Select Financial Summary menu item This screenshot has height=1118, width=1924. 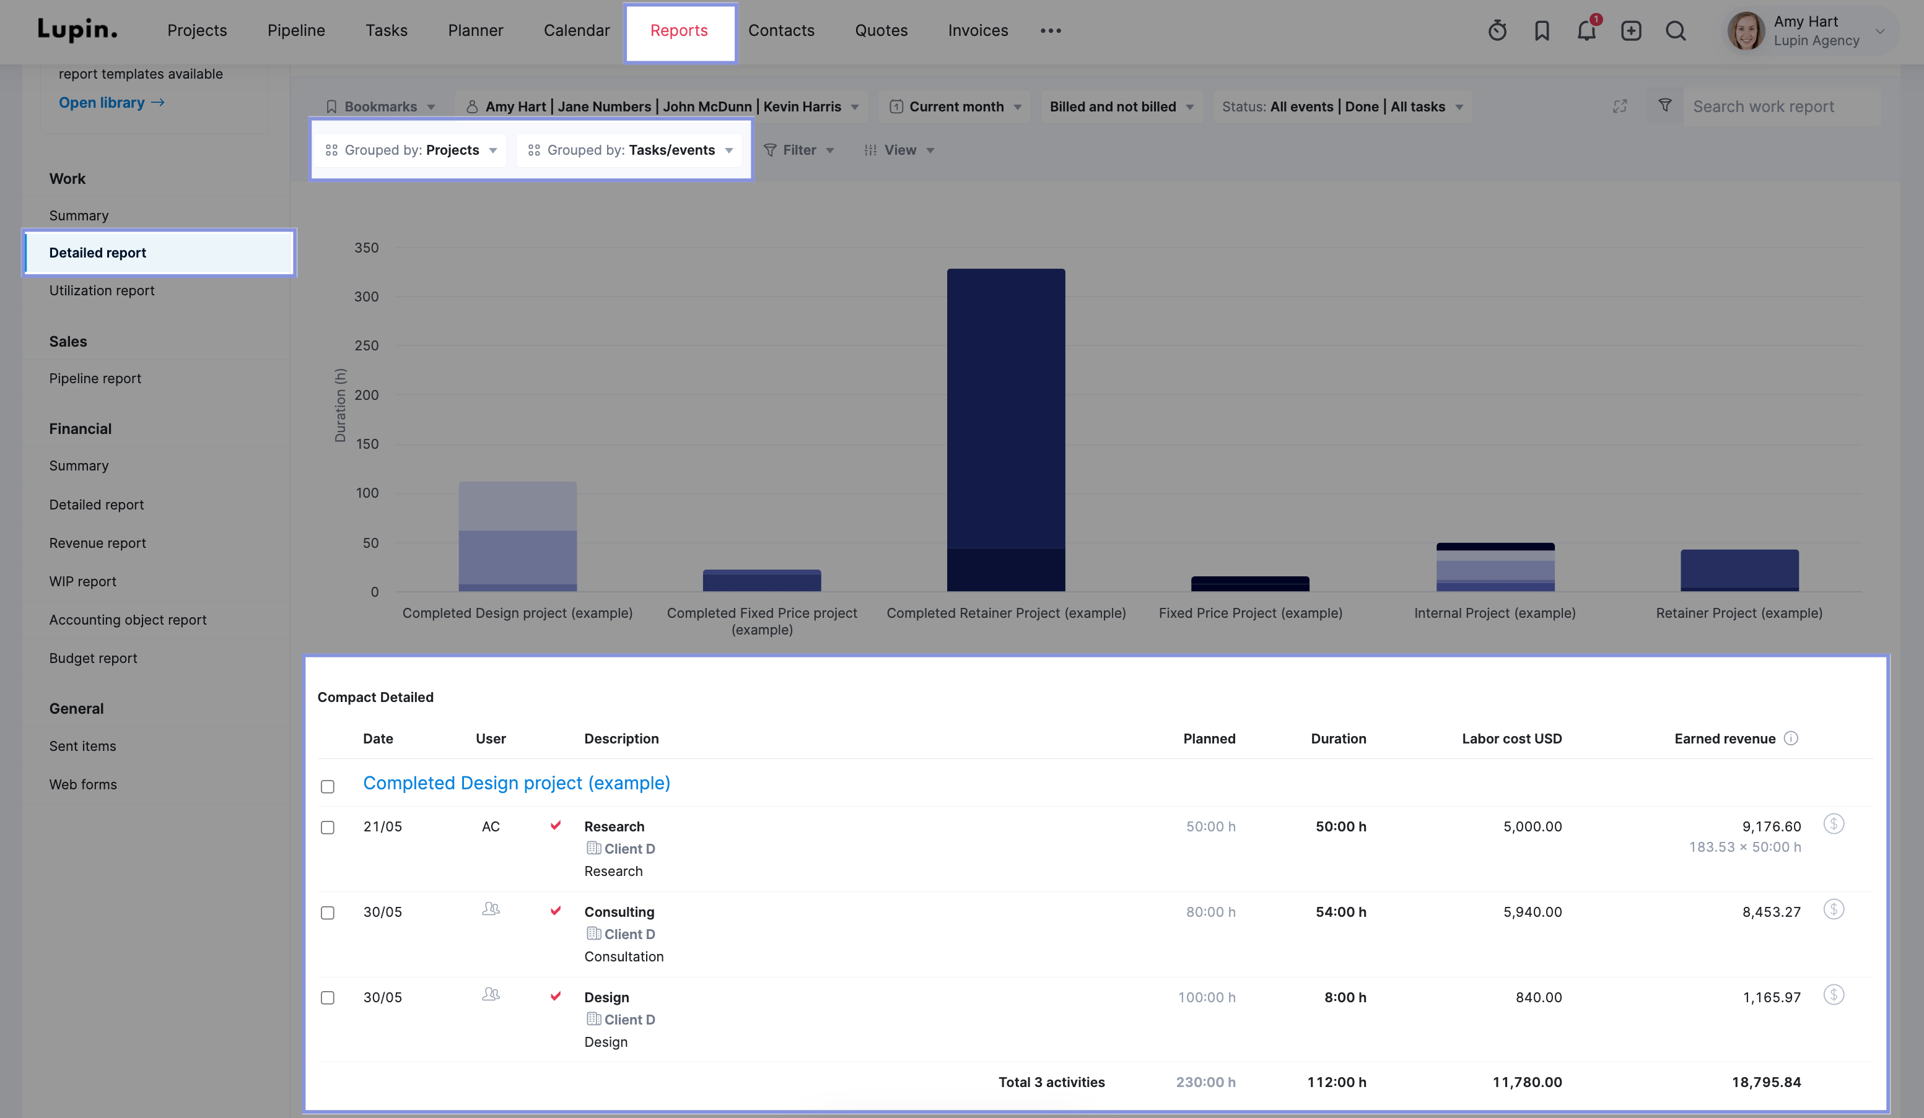point(77,466)
